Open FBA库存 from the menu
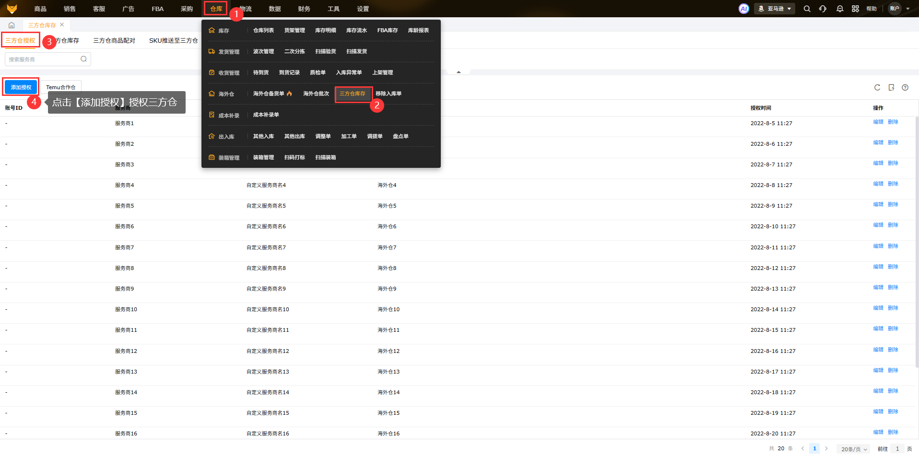The height and width of the screenshot is (457, 919). 388,30
